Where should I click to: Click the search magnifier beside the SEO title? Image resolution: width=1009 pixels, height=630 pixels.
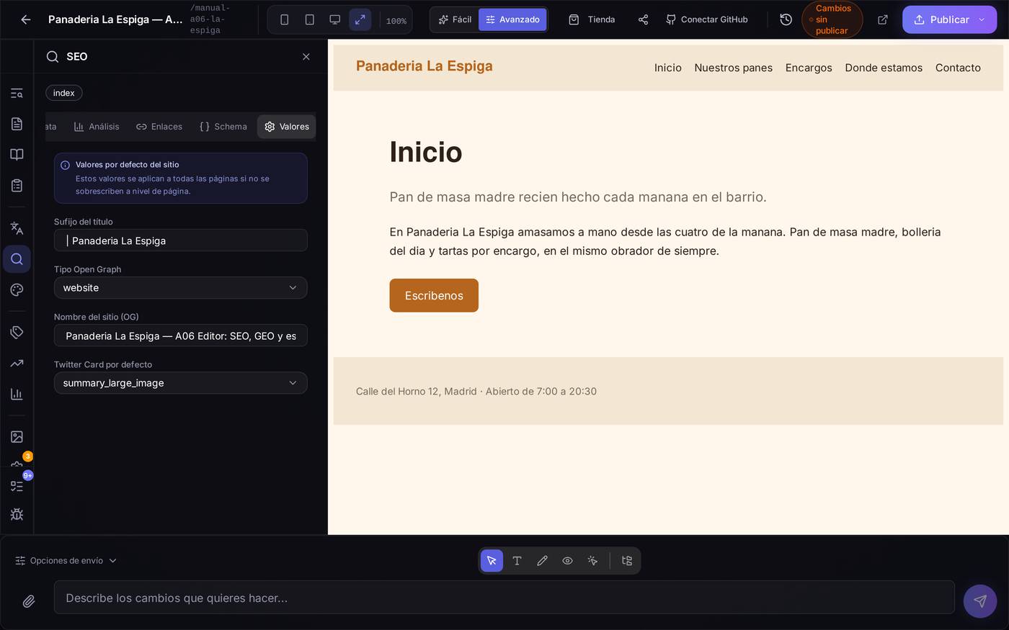coord(52,56)
